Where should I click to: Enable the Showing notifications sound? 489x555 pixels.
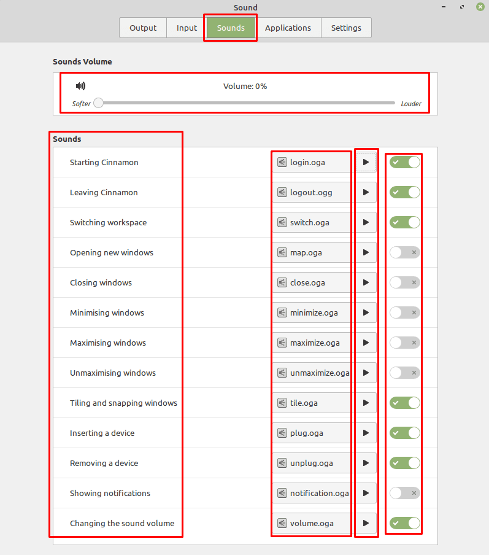405,493
